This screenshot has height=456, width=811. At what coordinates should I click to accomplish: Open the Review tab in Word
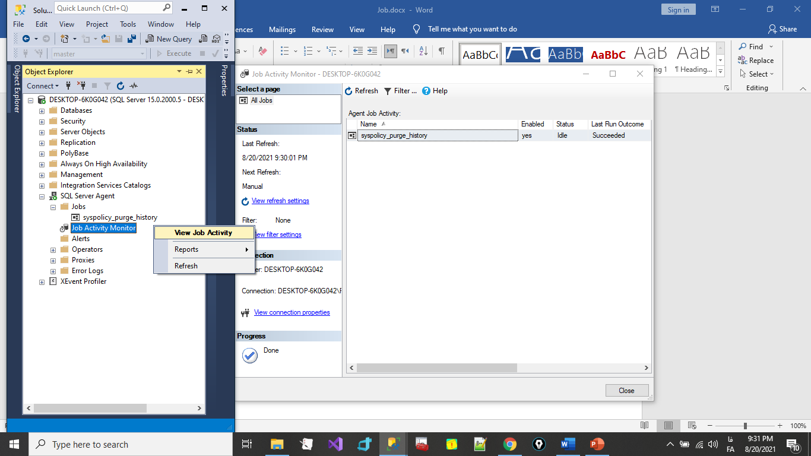click(x=322, y=29)
